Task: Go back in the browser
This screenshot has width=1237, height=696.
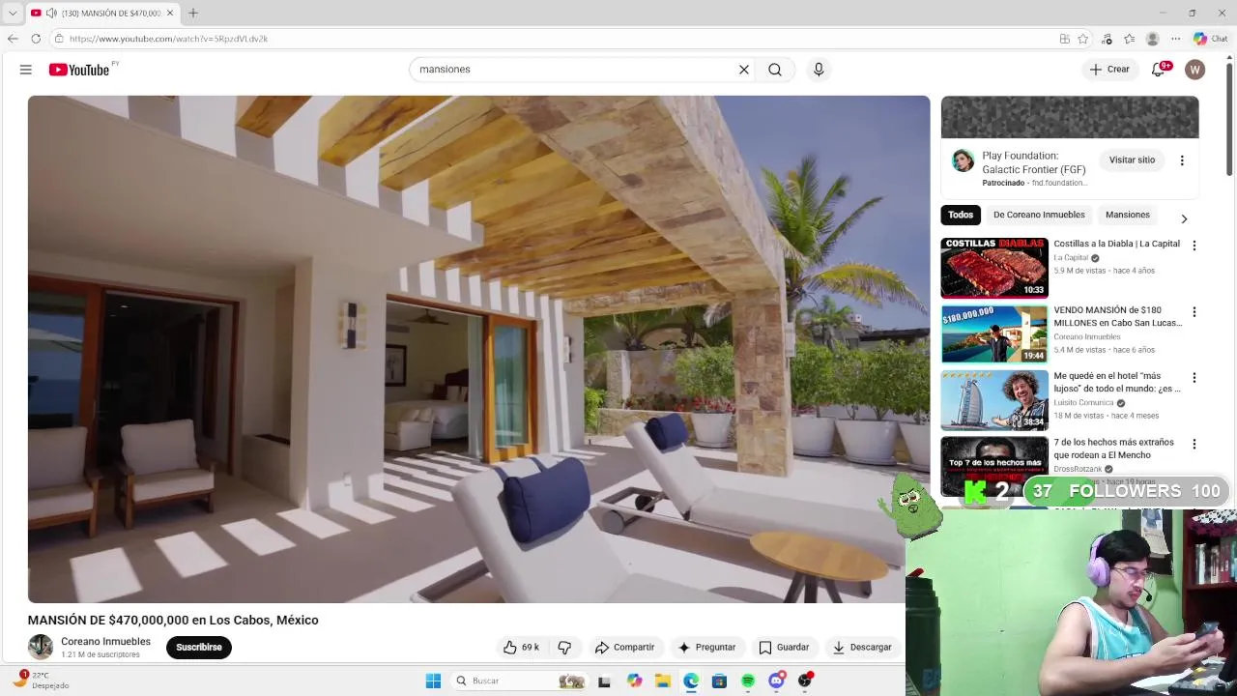Action: pos(13,39)
